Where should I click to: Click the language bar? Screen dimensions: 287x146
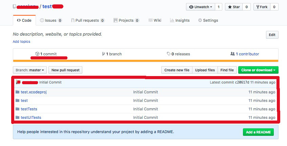(x=145, y=61)
